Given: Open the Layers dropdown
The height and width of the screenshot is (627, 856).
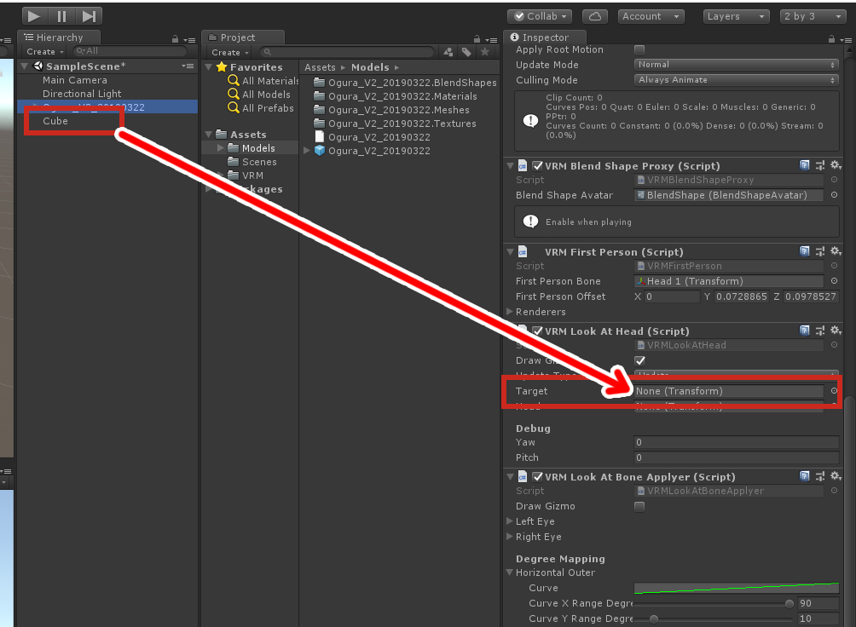Looking at the screenshot, I should (736, 16).
